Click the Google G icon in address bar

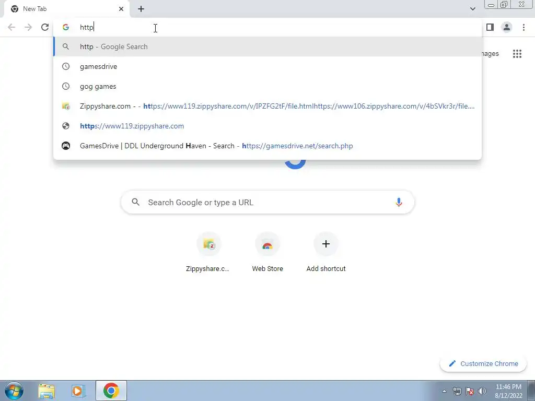65,27
